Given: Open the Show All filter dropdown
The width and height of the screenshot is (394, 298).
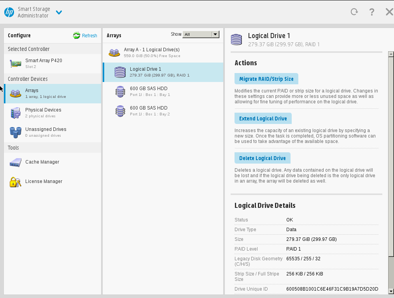Looking at the screenshot, I should coord(201,35).
